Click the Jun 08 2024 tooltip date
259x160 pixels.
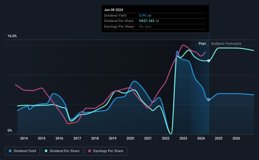pyautogui.click(x=114, y=10)
